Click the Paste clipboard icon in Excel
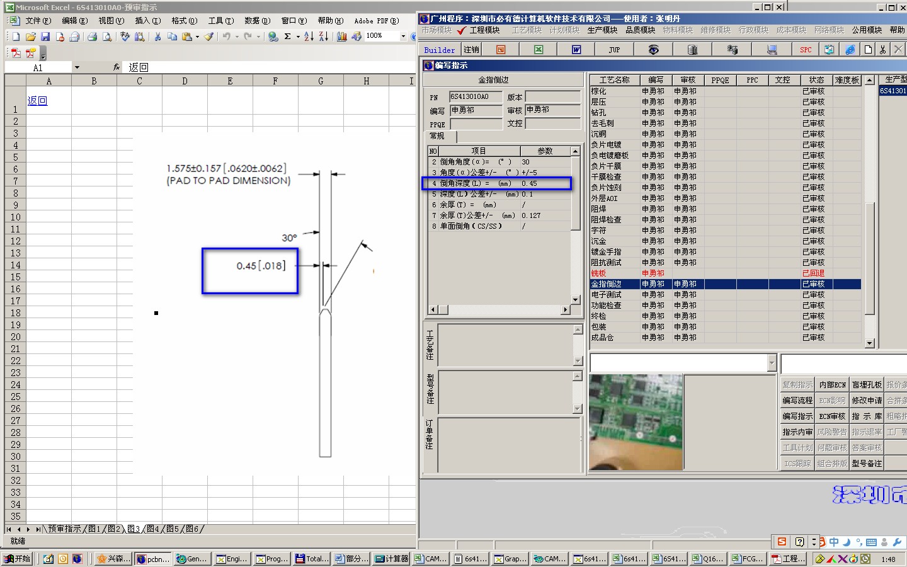This screenshot has width=907, height=567. click(186, 37)
